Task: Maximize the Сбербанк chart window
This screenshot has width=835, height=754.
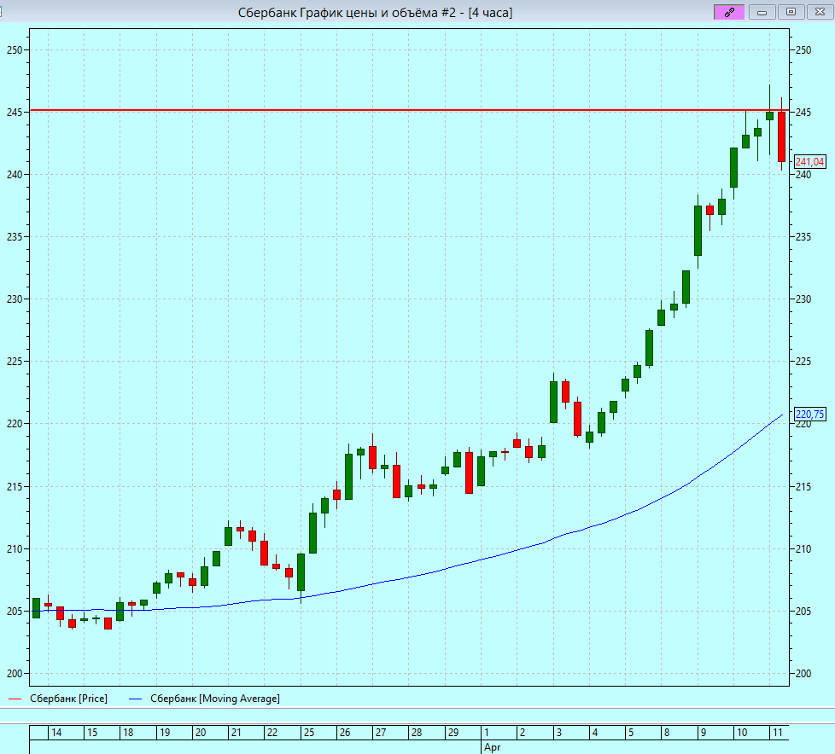Action: (x=791, y=12)
